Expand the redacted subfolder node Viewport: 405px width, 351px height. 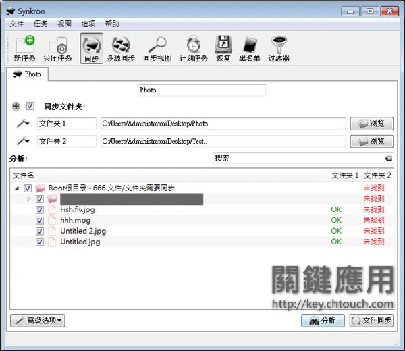29,199
